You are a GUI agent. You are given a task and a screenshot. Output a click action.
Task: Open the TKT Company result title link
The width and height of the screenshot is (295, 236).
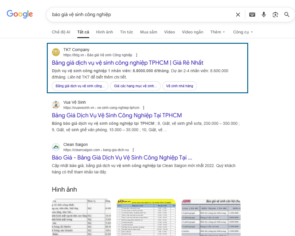click(x=127, y=63)
